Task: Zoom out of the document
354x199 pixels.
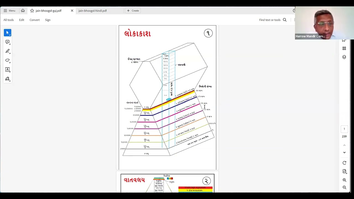Action: 344,187
